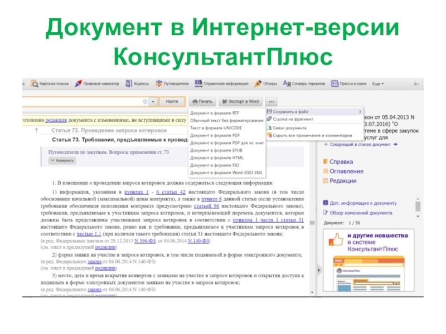Choose Документ в формате EPUB
This screenshot has width=446, height=334.
pyautogui.click(x=216, y=150)
